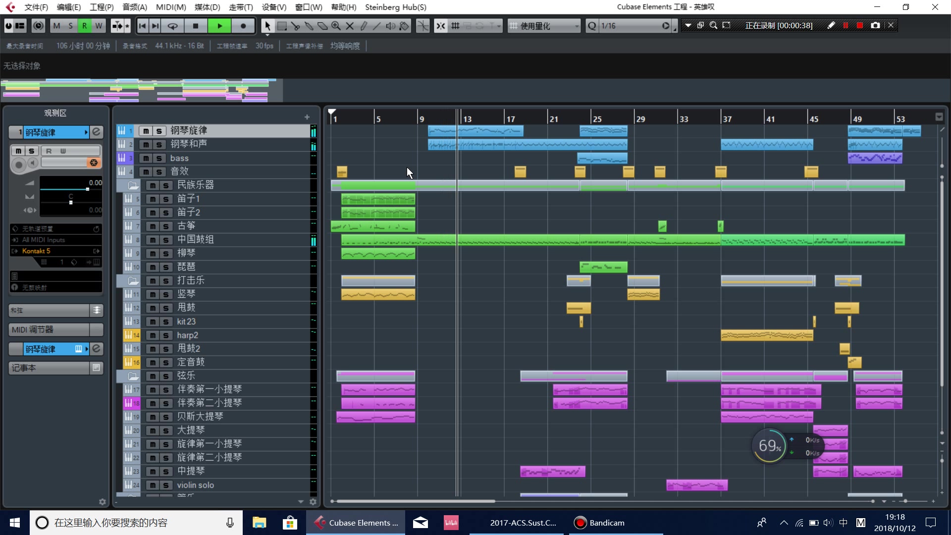Toggle Snap to zero crossing
The height and width of the screenshot is (535, 951).
423,26
